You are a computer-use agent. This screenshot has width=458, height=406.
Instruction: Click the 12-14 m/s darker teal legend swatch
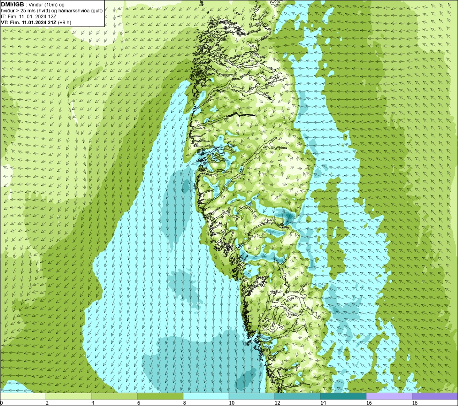(x=297, y=396)
